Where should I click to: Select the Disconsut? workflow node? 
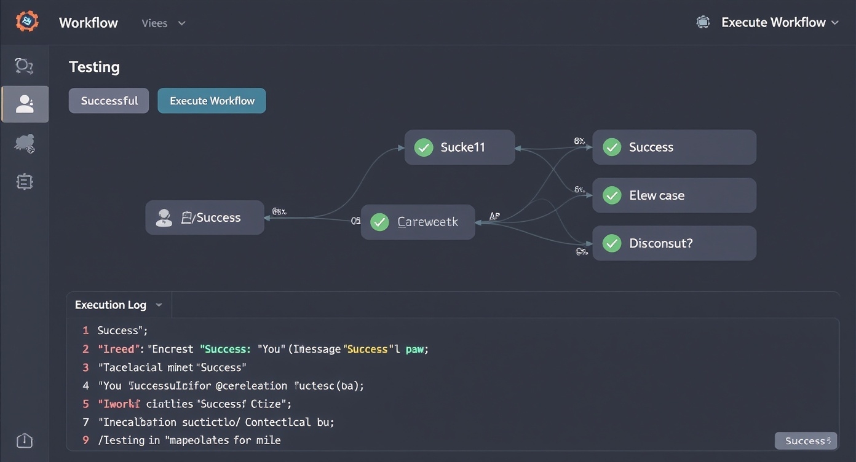(x=674, y=243)
